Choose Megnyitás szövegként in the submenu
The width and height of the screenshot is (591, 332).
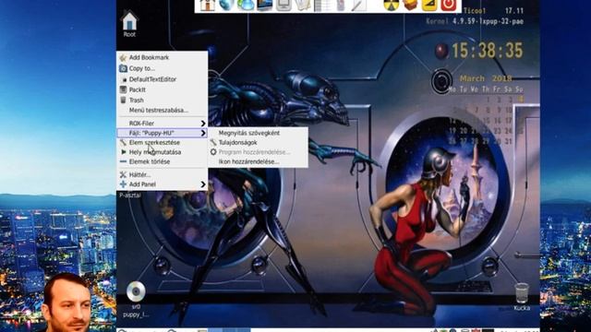258,133
